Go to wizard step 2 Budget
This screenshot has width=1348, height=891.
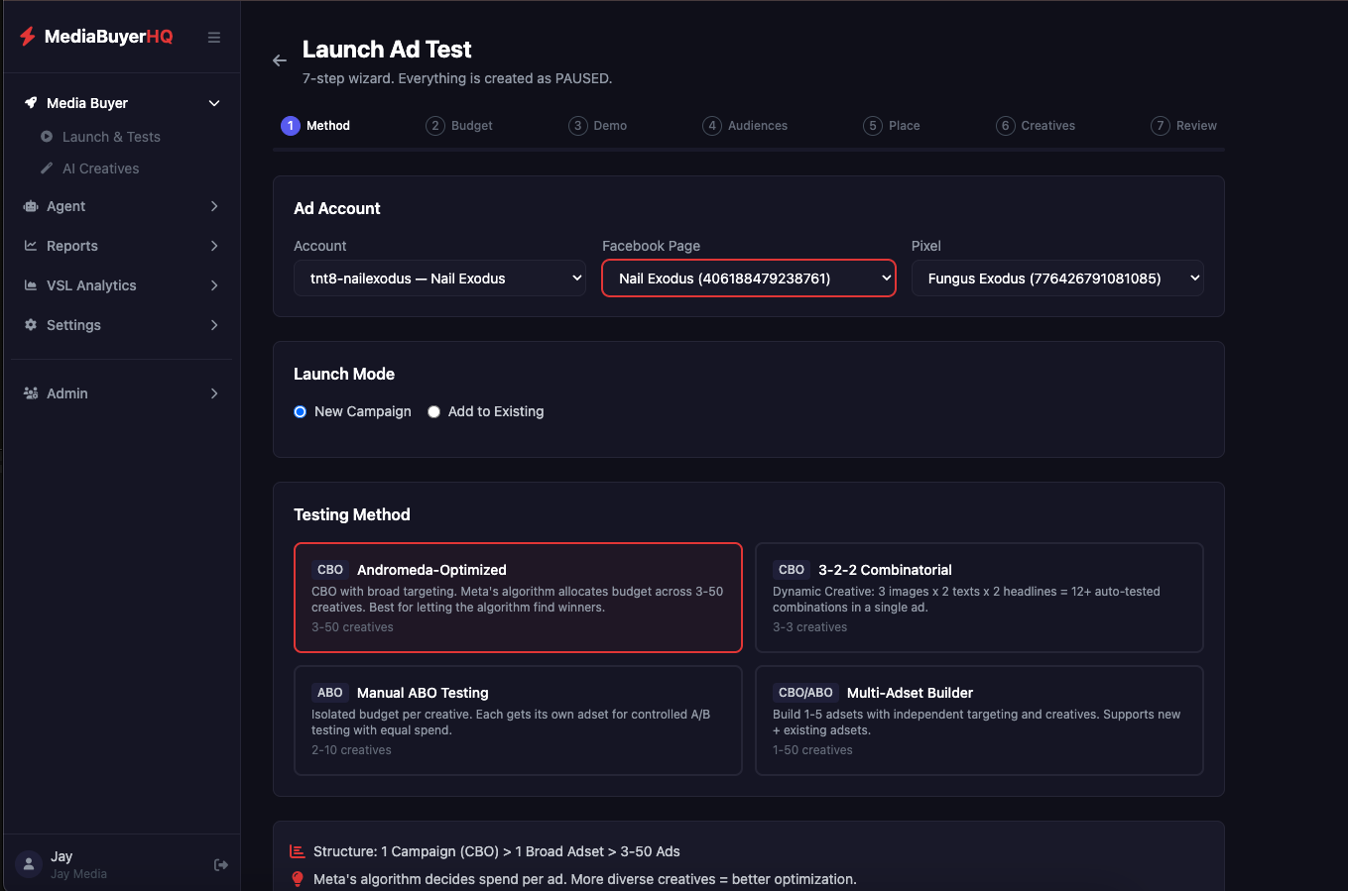tap(459, 126)
